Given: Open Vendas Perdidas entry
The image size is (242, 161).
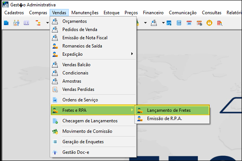Looking at the screenshot, I should 93,89.
